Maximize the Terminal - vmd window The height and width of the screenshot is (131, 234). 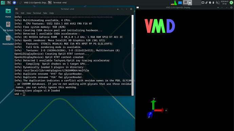(126, 9)
